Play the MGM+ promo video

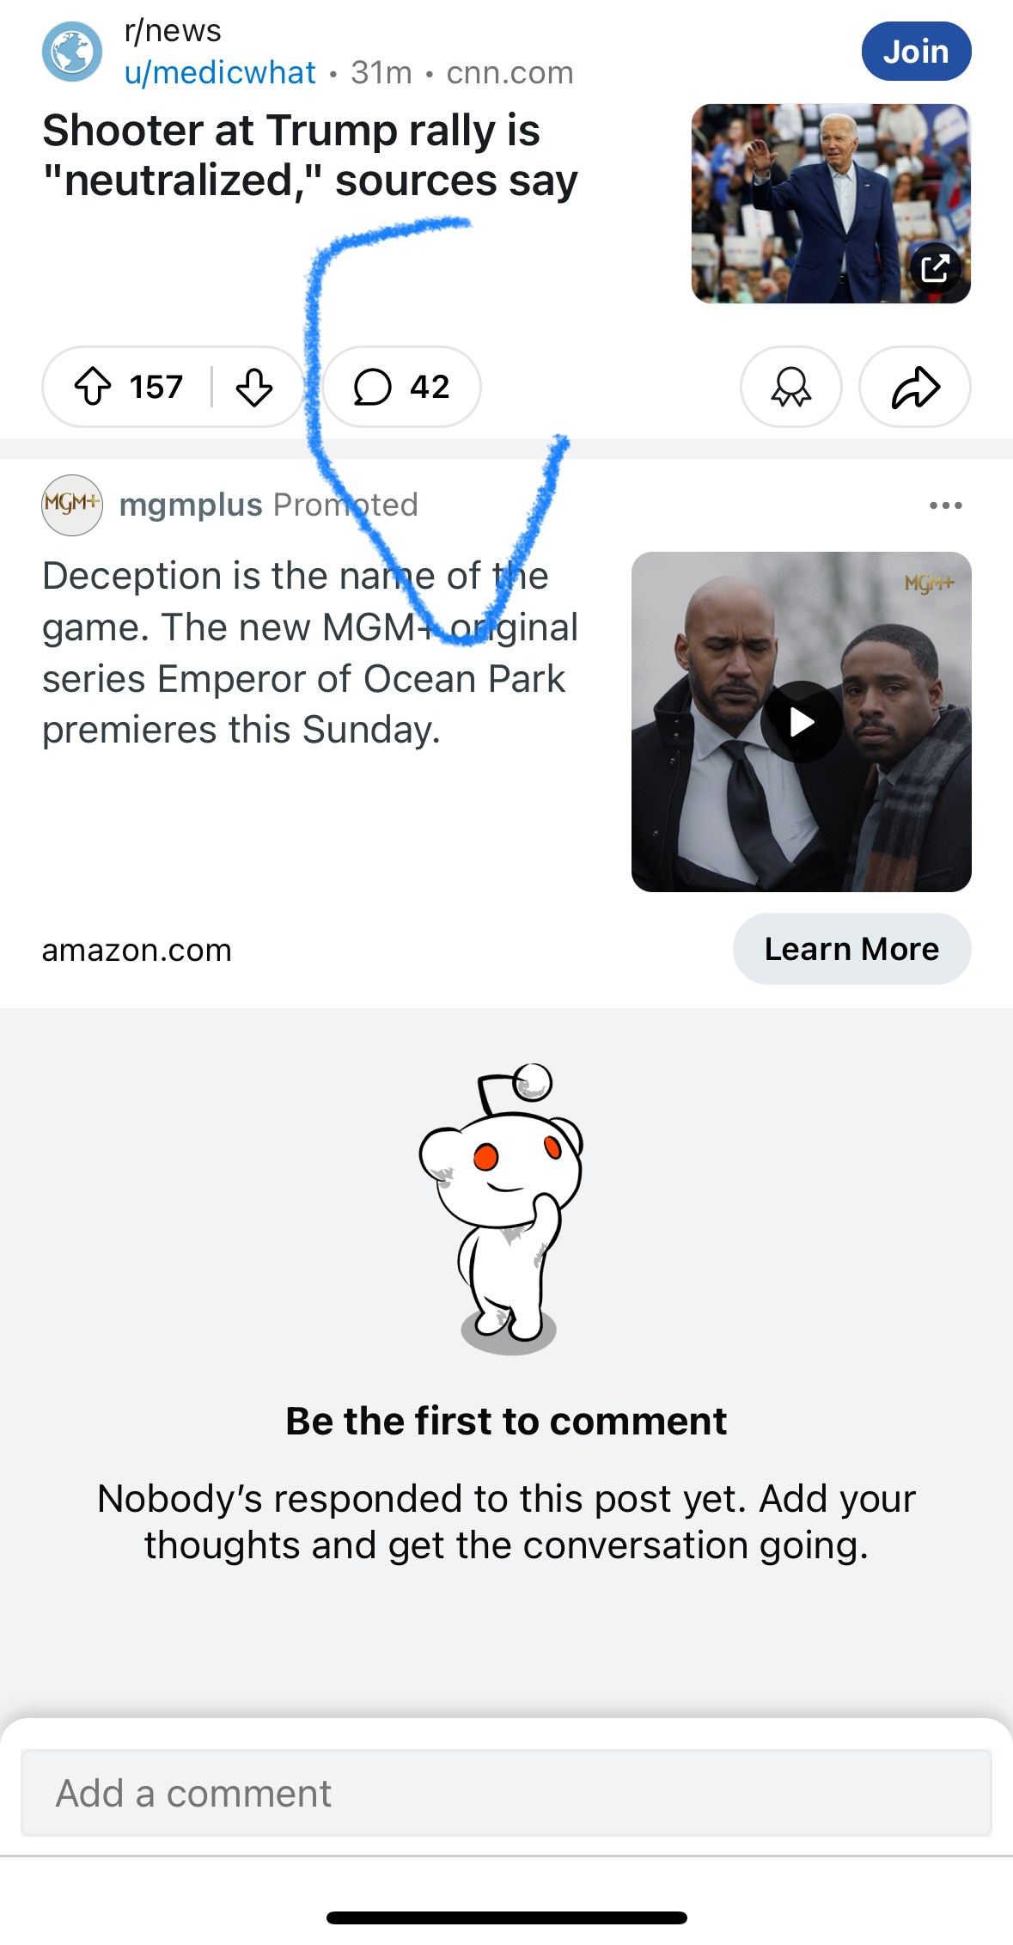click(x=801, y=722)
